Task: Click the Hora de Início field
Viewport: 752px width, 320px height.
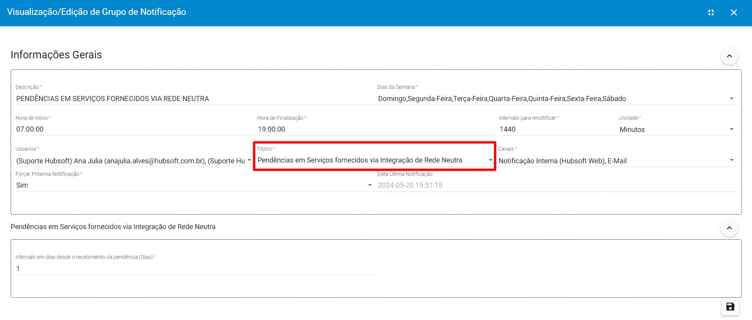Action: point(135,129)
